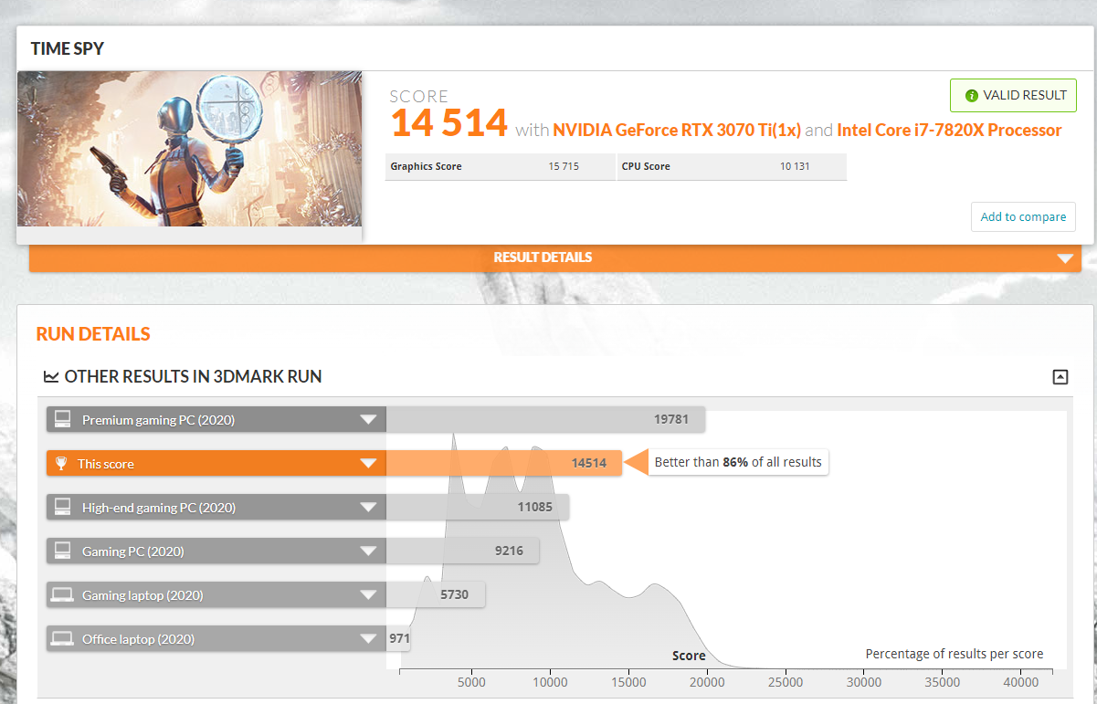
Task: Click the chart icon next to Other Results heading
Action: [51, 377]
